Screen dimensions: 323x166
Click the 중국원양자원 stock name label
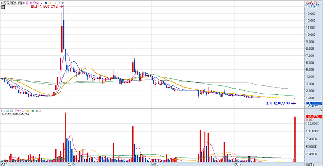[x=13, y=3]
